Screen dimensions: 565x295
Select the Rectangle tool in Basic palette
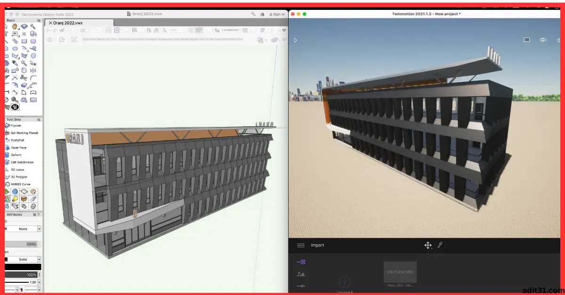(24, 41)
